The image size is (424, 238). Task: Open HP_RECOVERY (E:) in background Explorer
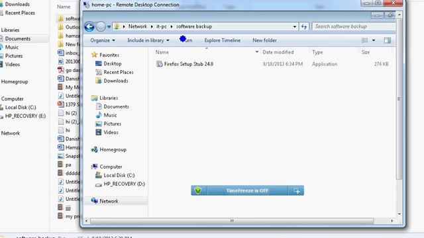pos(25,116)
